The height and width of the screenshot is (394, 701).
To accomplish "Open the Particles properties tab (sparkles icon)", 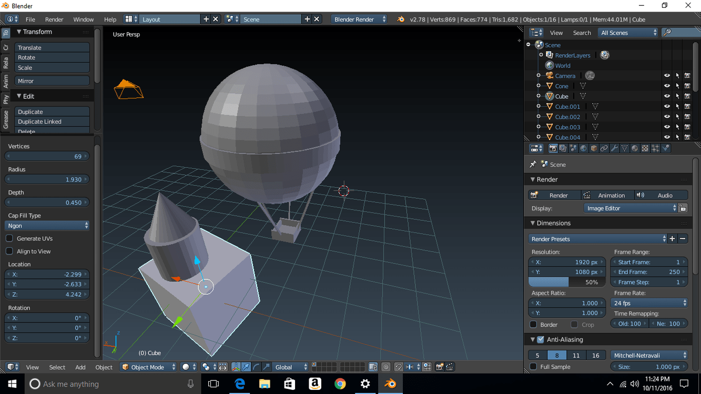I will tap(655, 149).
